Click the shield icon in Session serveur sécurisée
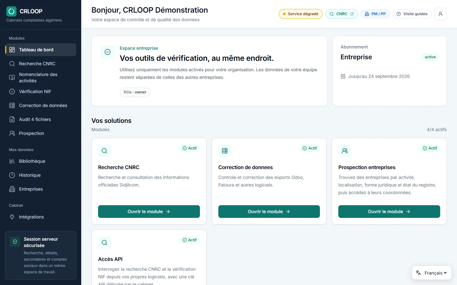457x285 pixels. pos(15,242)
